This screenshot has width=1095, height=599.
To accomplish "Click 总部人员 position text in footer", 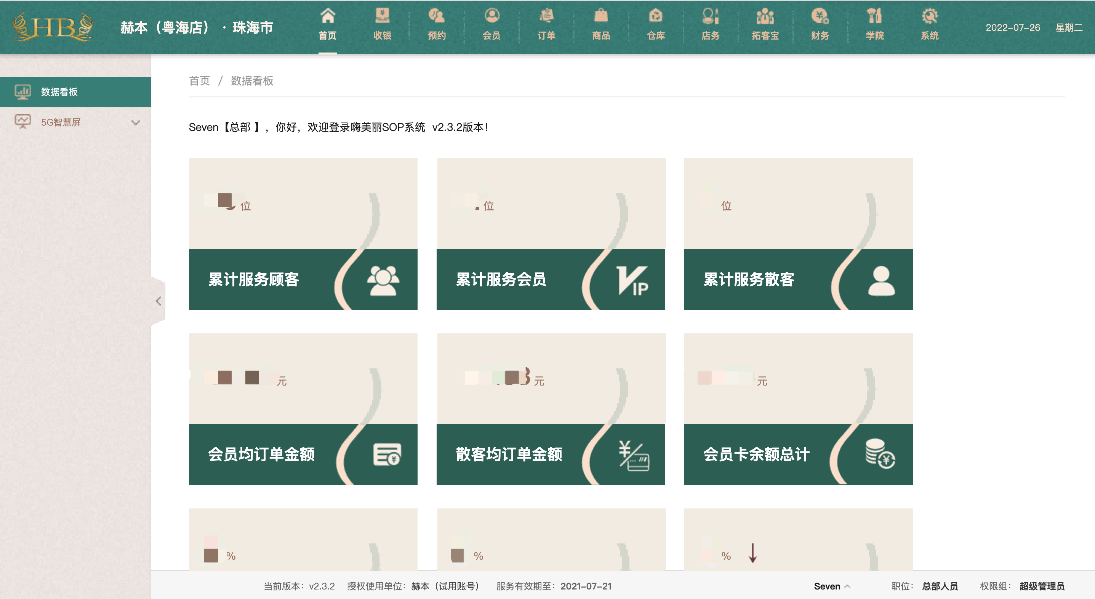I will [x=940, y=586].
